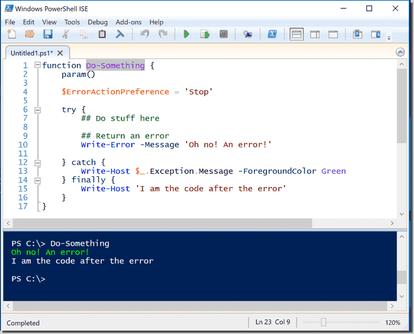Run Selection icon with page and play
The image size is (414, 334).
205,34
